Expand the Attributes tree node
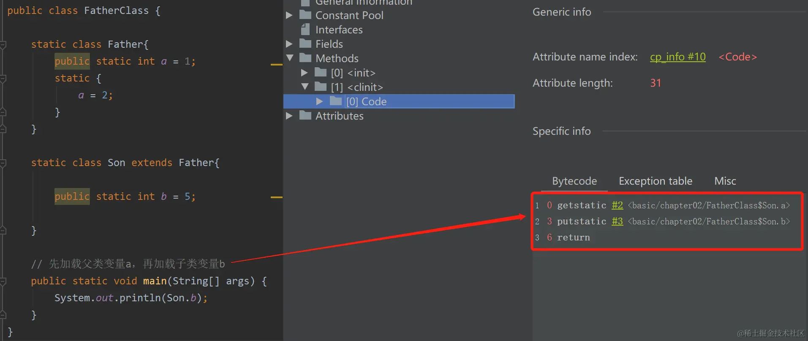This screenshot has height=341, width=808. tap(289, 116)
